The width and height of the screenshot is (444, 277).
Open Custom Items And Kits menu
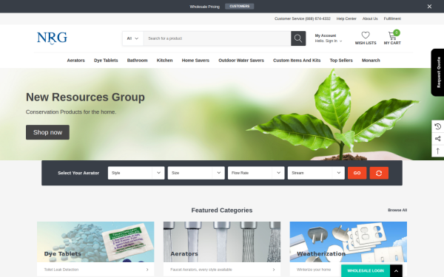pyautogui.click(x=297, y=61)
